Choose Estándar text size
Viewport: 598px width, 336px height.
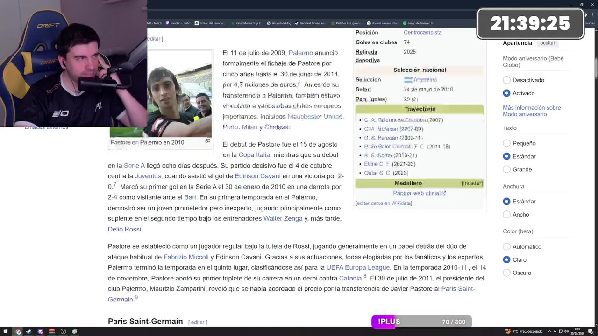506,156
